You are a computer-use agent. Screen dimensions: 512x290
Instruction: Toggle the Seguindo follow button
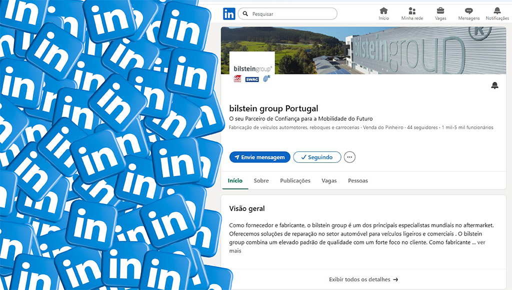click(x=317, y=157)
